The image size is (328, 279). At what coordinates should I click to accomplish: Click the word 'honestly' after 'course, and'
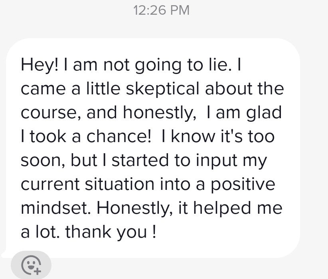pos(159,113)
